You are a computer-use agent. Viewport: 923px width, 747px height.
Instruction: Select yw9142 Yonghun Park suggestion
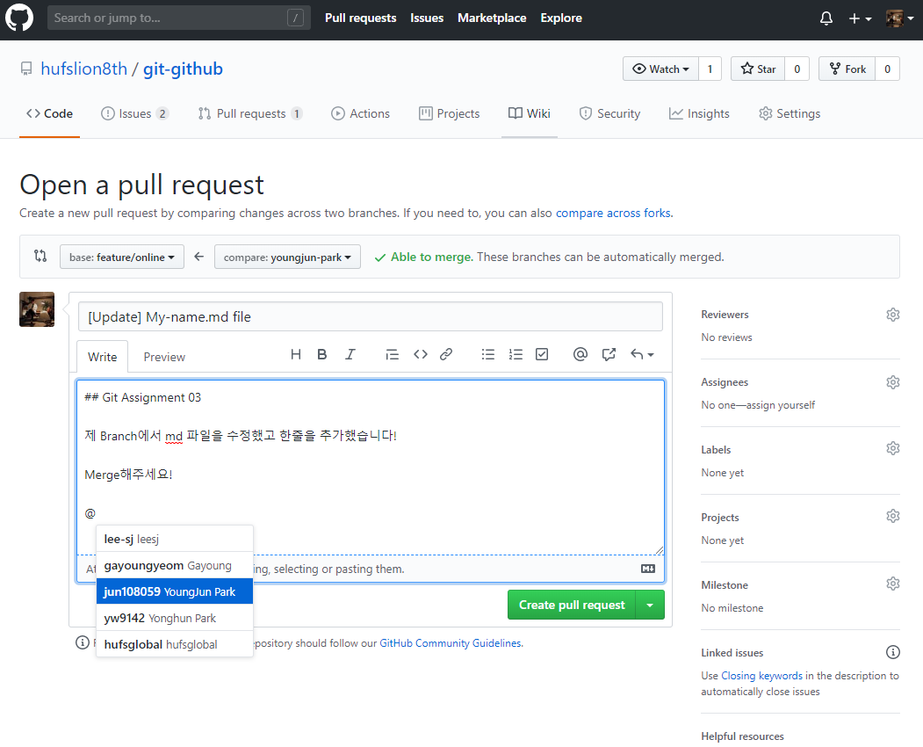click(x=175, y=618)
